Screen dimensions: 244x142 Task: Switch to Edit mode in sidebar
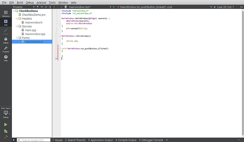6,22
